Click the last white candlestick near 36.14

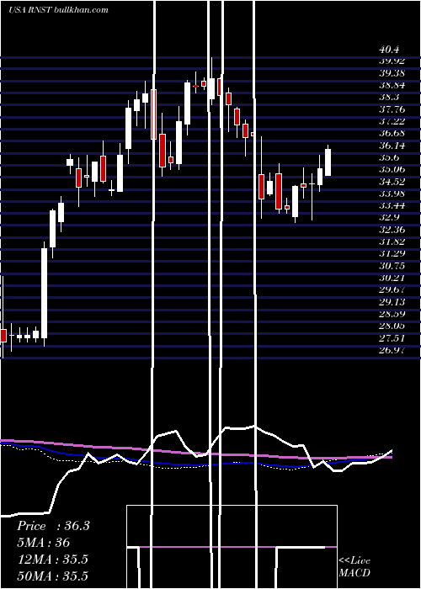tap(328, 162)
